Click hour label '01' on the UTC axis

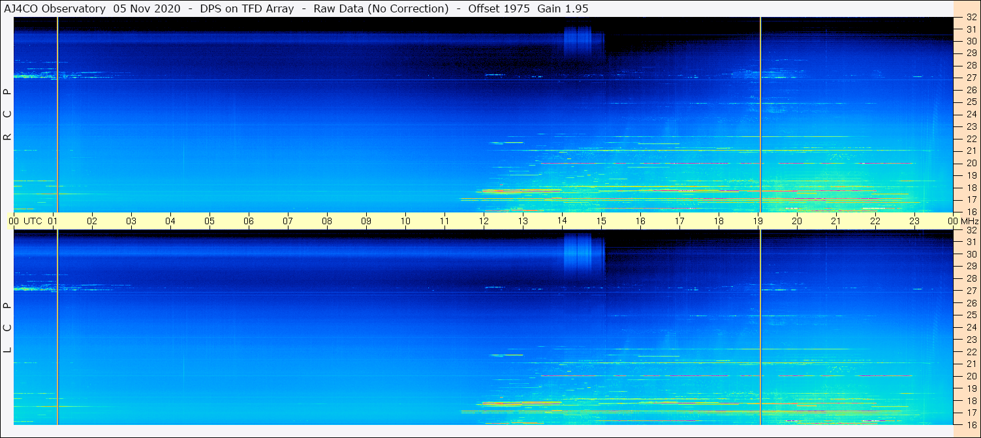(x=53, y=221)
